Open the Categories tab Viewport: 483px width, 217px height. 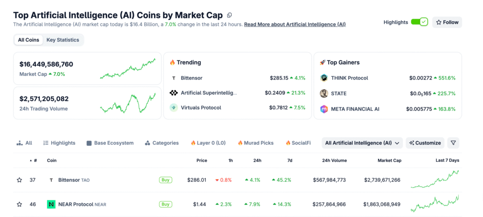point(162,143)
